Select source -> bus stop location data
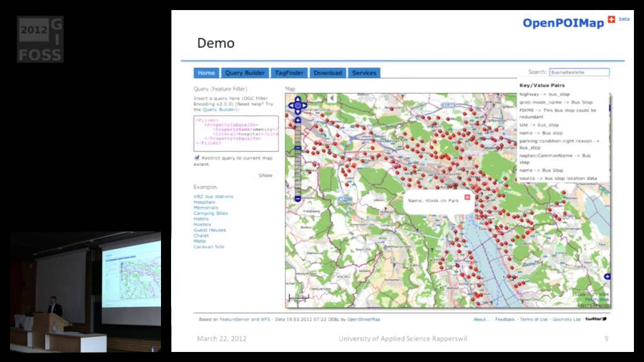The image size is (644, 362). click(558, 178)
